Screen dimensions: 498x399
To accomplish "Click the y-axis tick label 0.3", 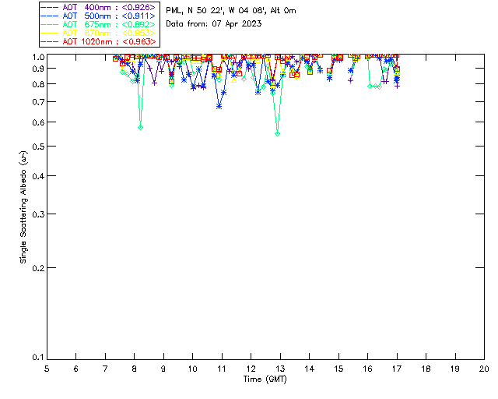I will pos(38,214).
